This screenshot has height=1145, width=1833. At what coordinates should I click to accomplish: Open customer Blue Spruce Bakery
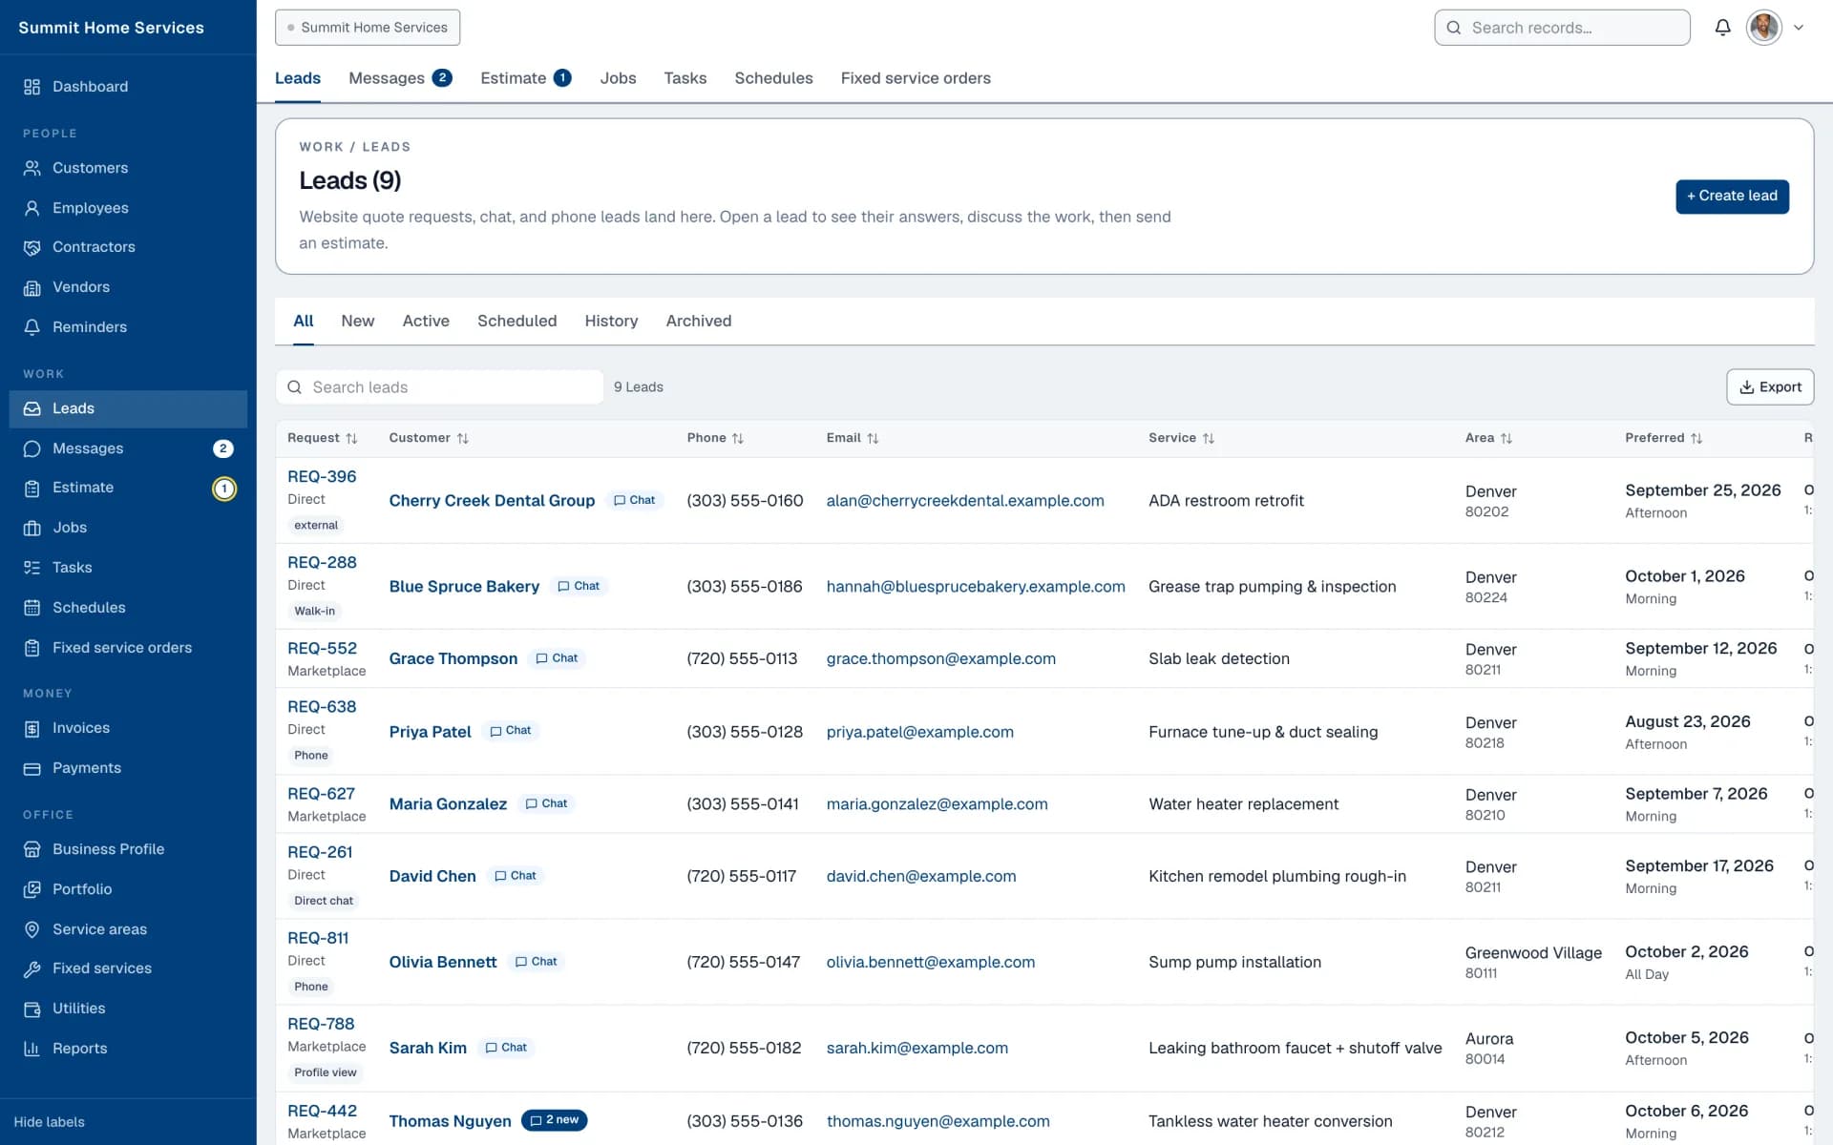click(x=464, y=587)
